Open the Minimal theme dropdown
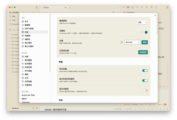This screenshot has width=177, height=120. point(132,42)
